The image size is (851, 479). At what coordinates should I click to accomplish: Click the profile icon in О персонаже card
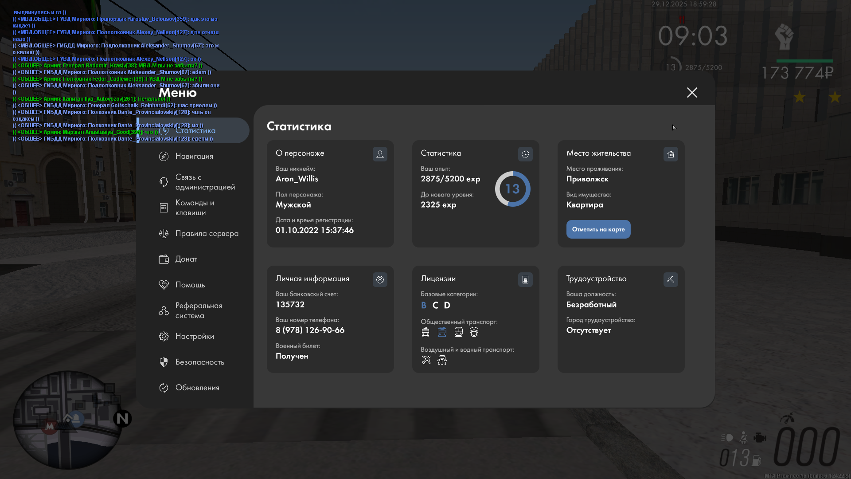380,154
